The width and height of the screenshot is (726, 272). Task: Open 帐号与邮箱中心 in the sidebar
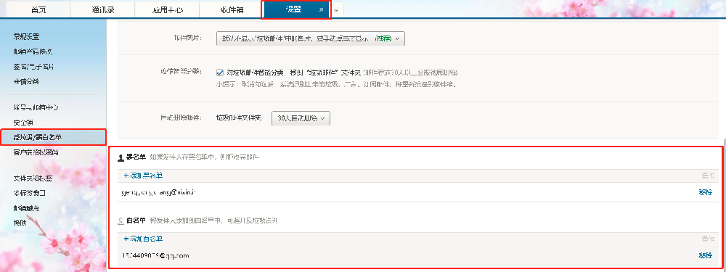(x=36, y=107)
